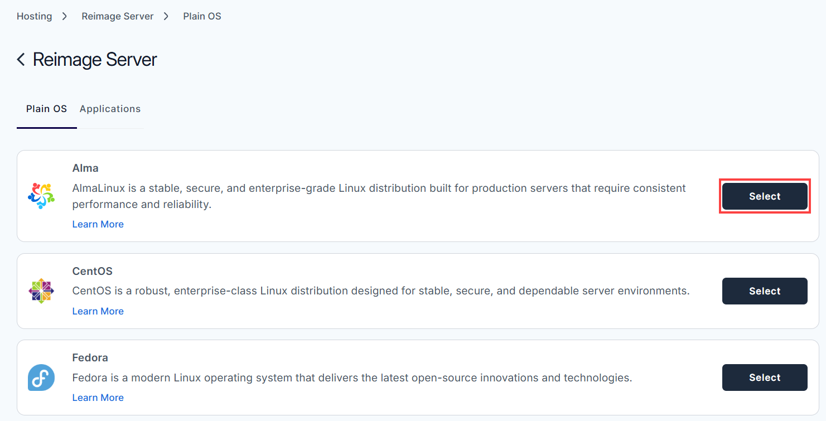Click the Fedora description text
826x421 pixels.
(x=352, y=378)
